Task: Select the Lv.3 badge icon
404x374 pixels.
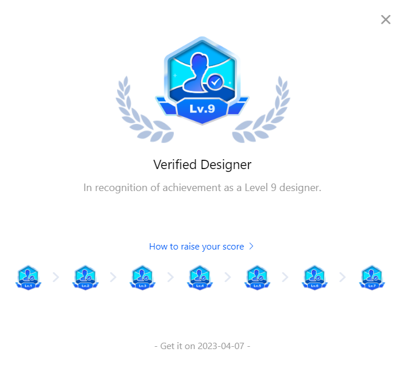Action: [x=143, y=277]
